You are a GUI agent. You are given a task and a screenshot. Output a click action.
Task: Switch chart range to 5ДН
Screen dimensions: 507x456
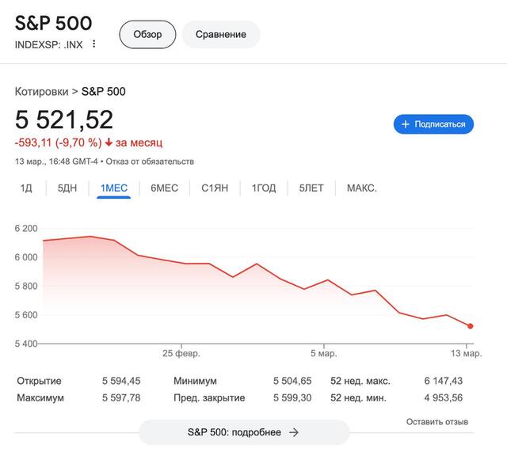pyautogui.click(x=67, y=188)
